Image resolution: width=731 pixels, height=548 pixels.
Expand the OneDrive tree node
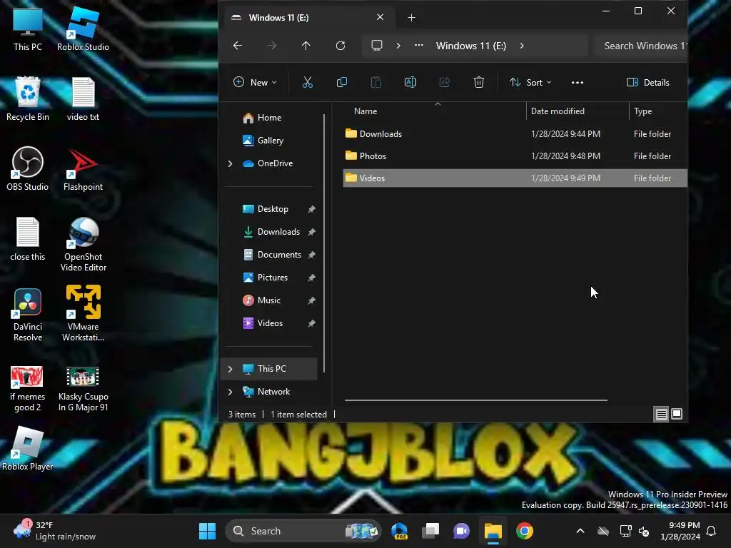pos(230,163)
